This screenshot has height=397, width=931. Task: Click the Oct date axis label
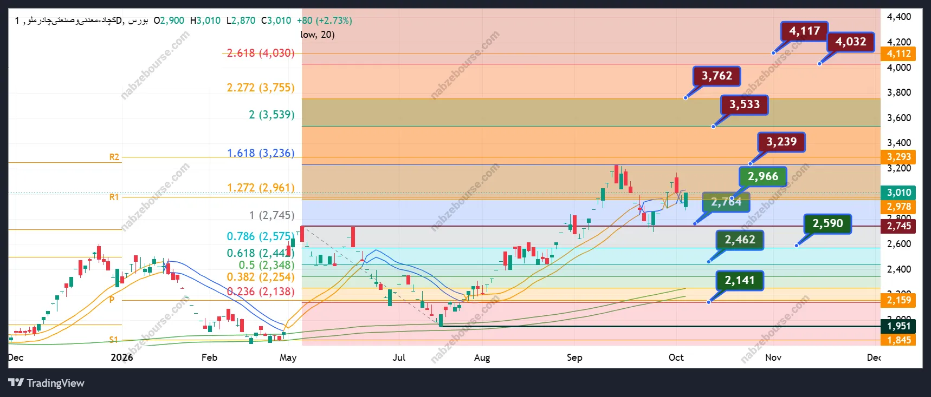click(x=676, y=358)
